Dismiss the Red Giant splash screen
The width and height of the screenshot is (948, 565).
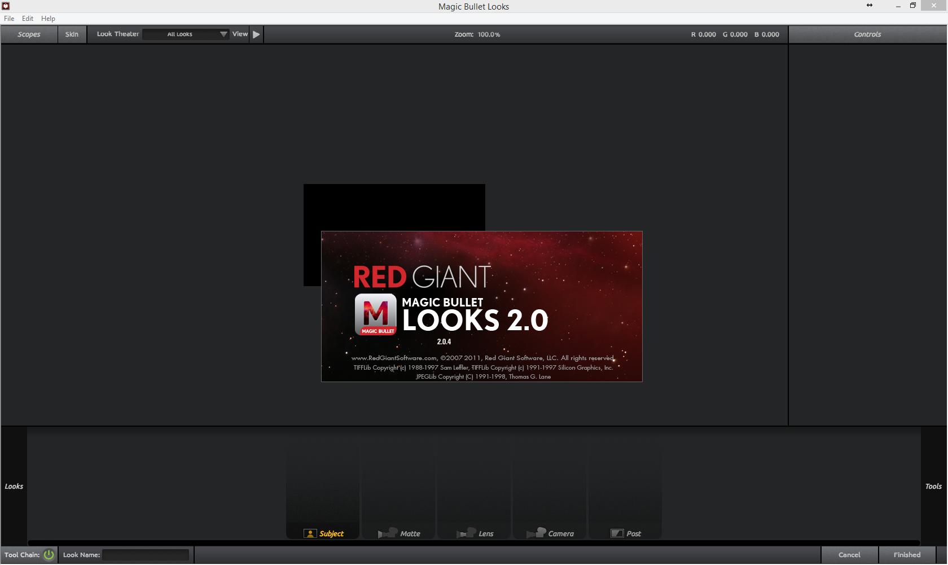(482, 306)
